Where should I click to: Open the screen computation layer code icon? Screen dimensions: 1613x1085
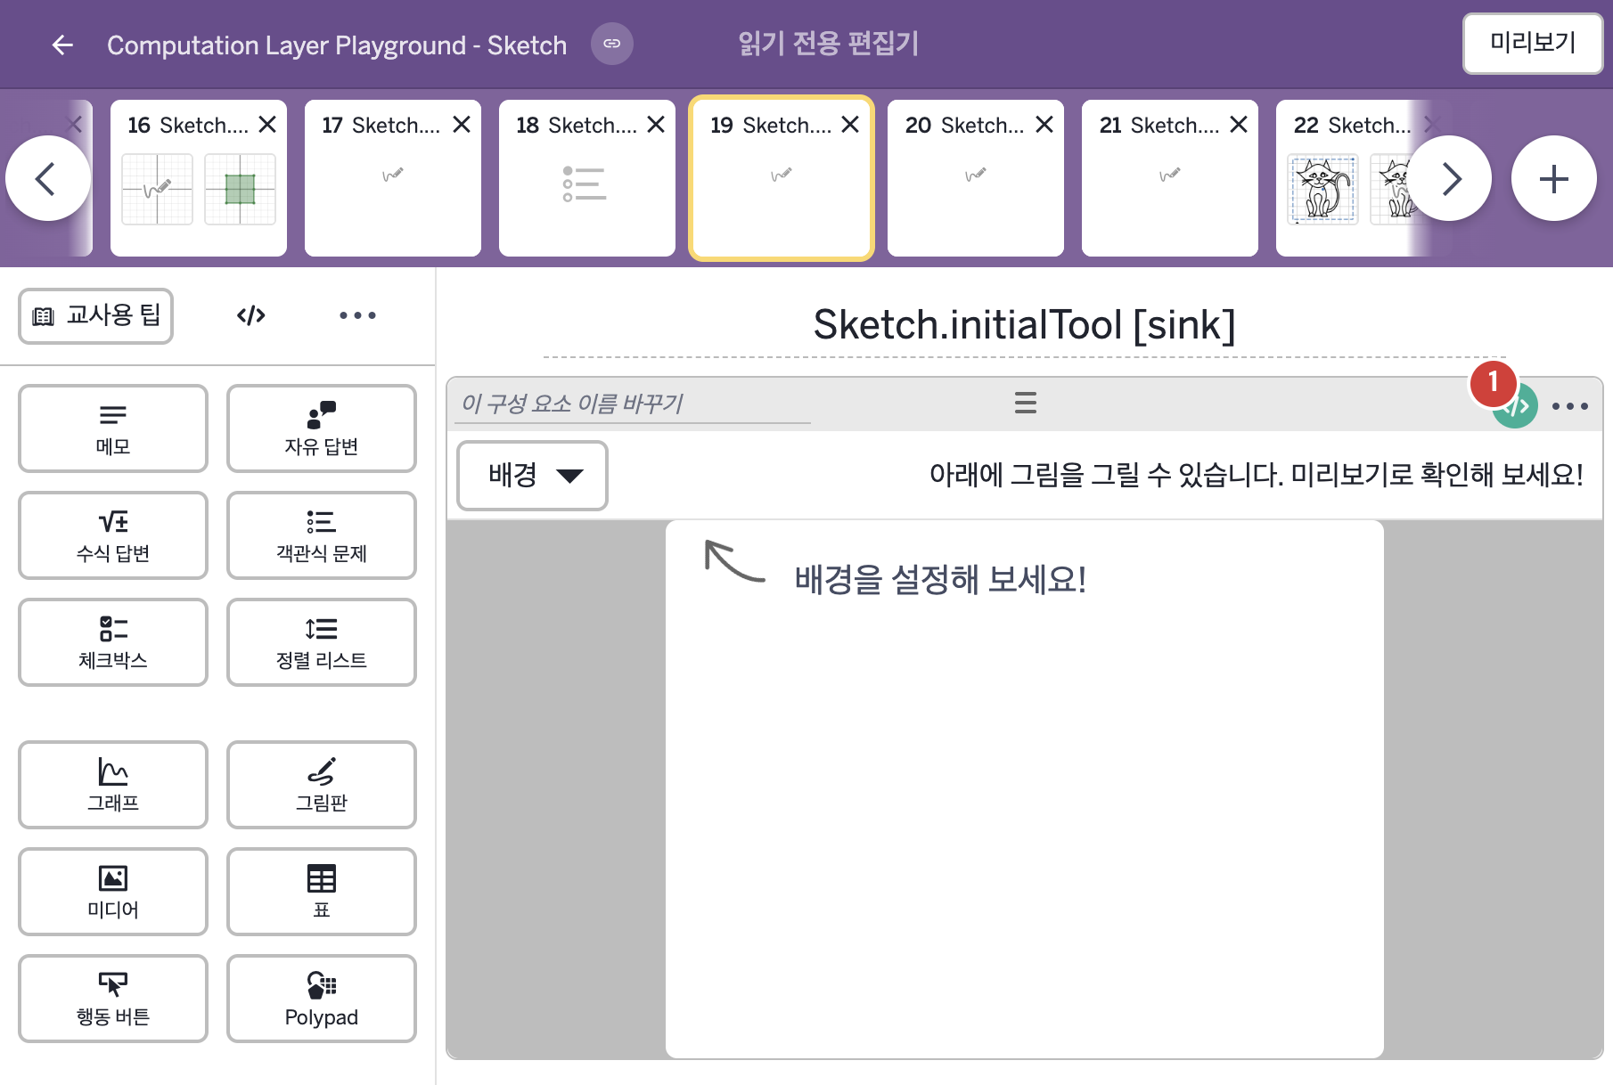251,315
